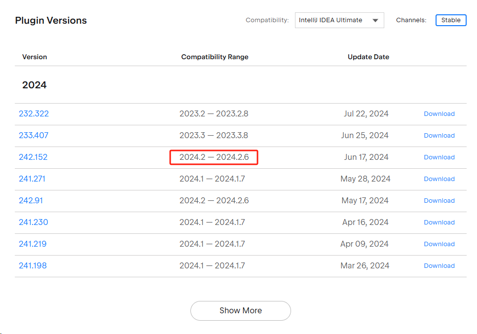
Task: Get the 241.198 download
Action: coord(439,265)
